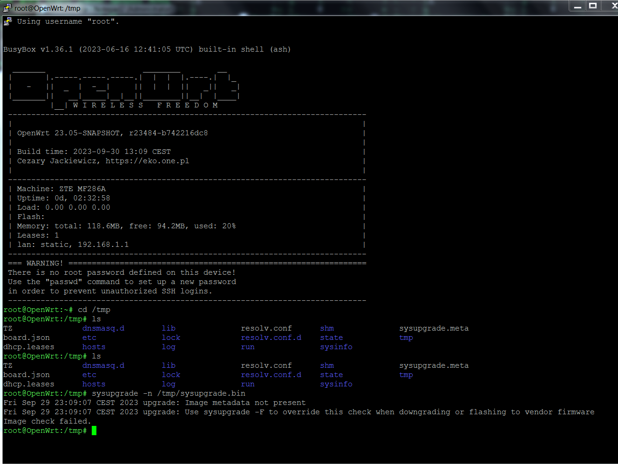Click 'sysupgrade -n /tmp/sysupgrade.bin' command
The height and width of the screenshot is (464, 618).
(x=169, y=393)
